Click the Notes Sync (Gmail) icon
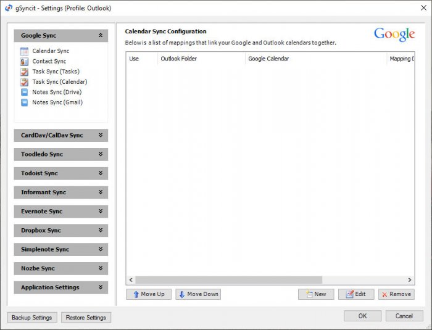This screenshot has height=330, width=432. [x=24, y=102]
